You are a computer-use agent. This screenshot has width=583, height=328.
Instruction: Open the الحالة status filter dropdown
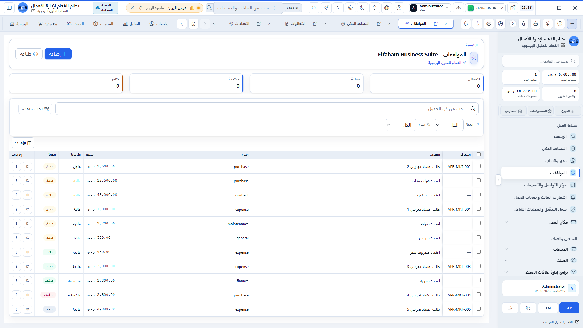point(449,125)
